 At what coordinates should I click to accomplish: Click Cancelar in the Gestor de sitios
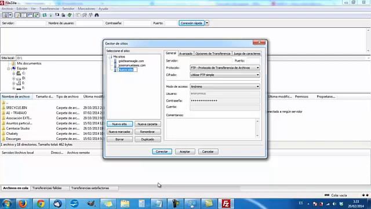pyautogui.click(x=208, y=152)
